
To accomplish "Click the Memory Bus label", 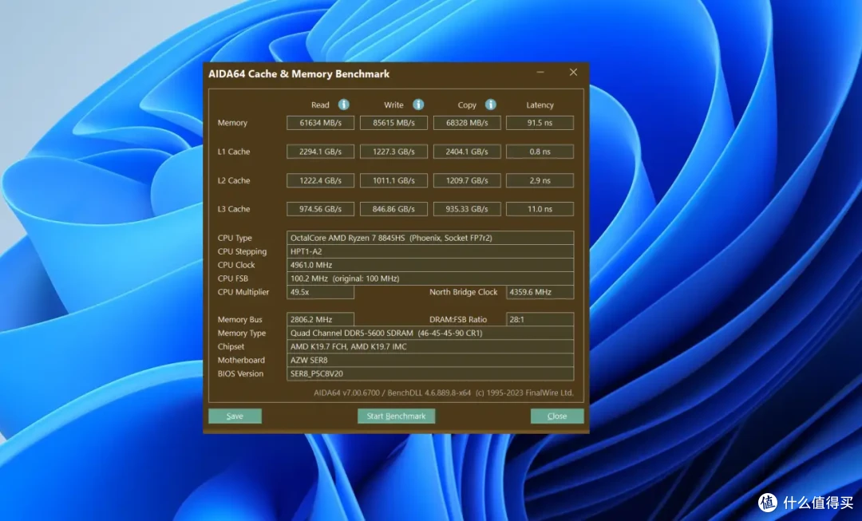I will tap(239, 319).
